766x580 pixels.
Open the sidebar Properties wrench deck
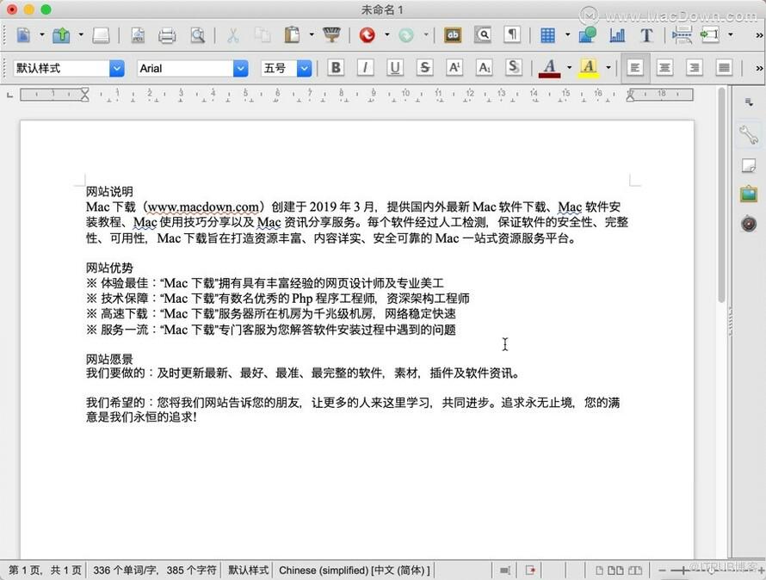point(749,134)
